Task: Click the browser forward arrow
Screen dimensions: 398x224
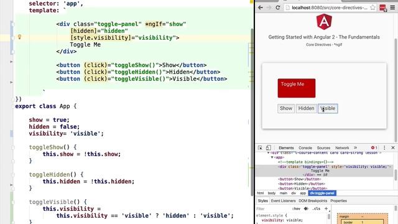Action: (269, 7)
